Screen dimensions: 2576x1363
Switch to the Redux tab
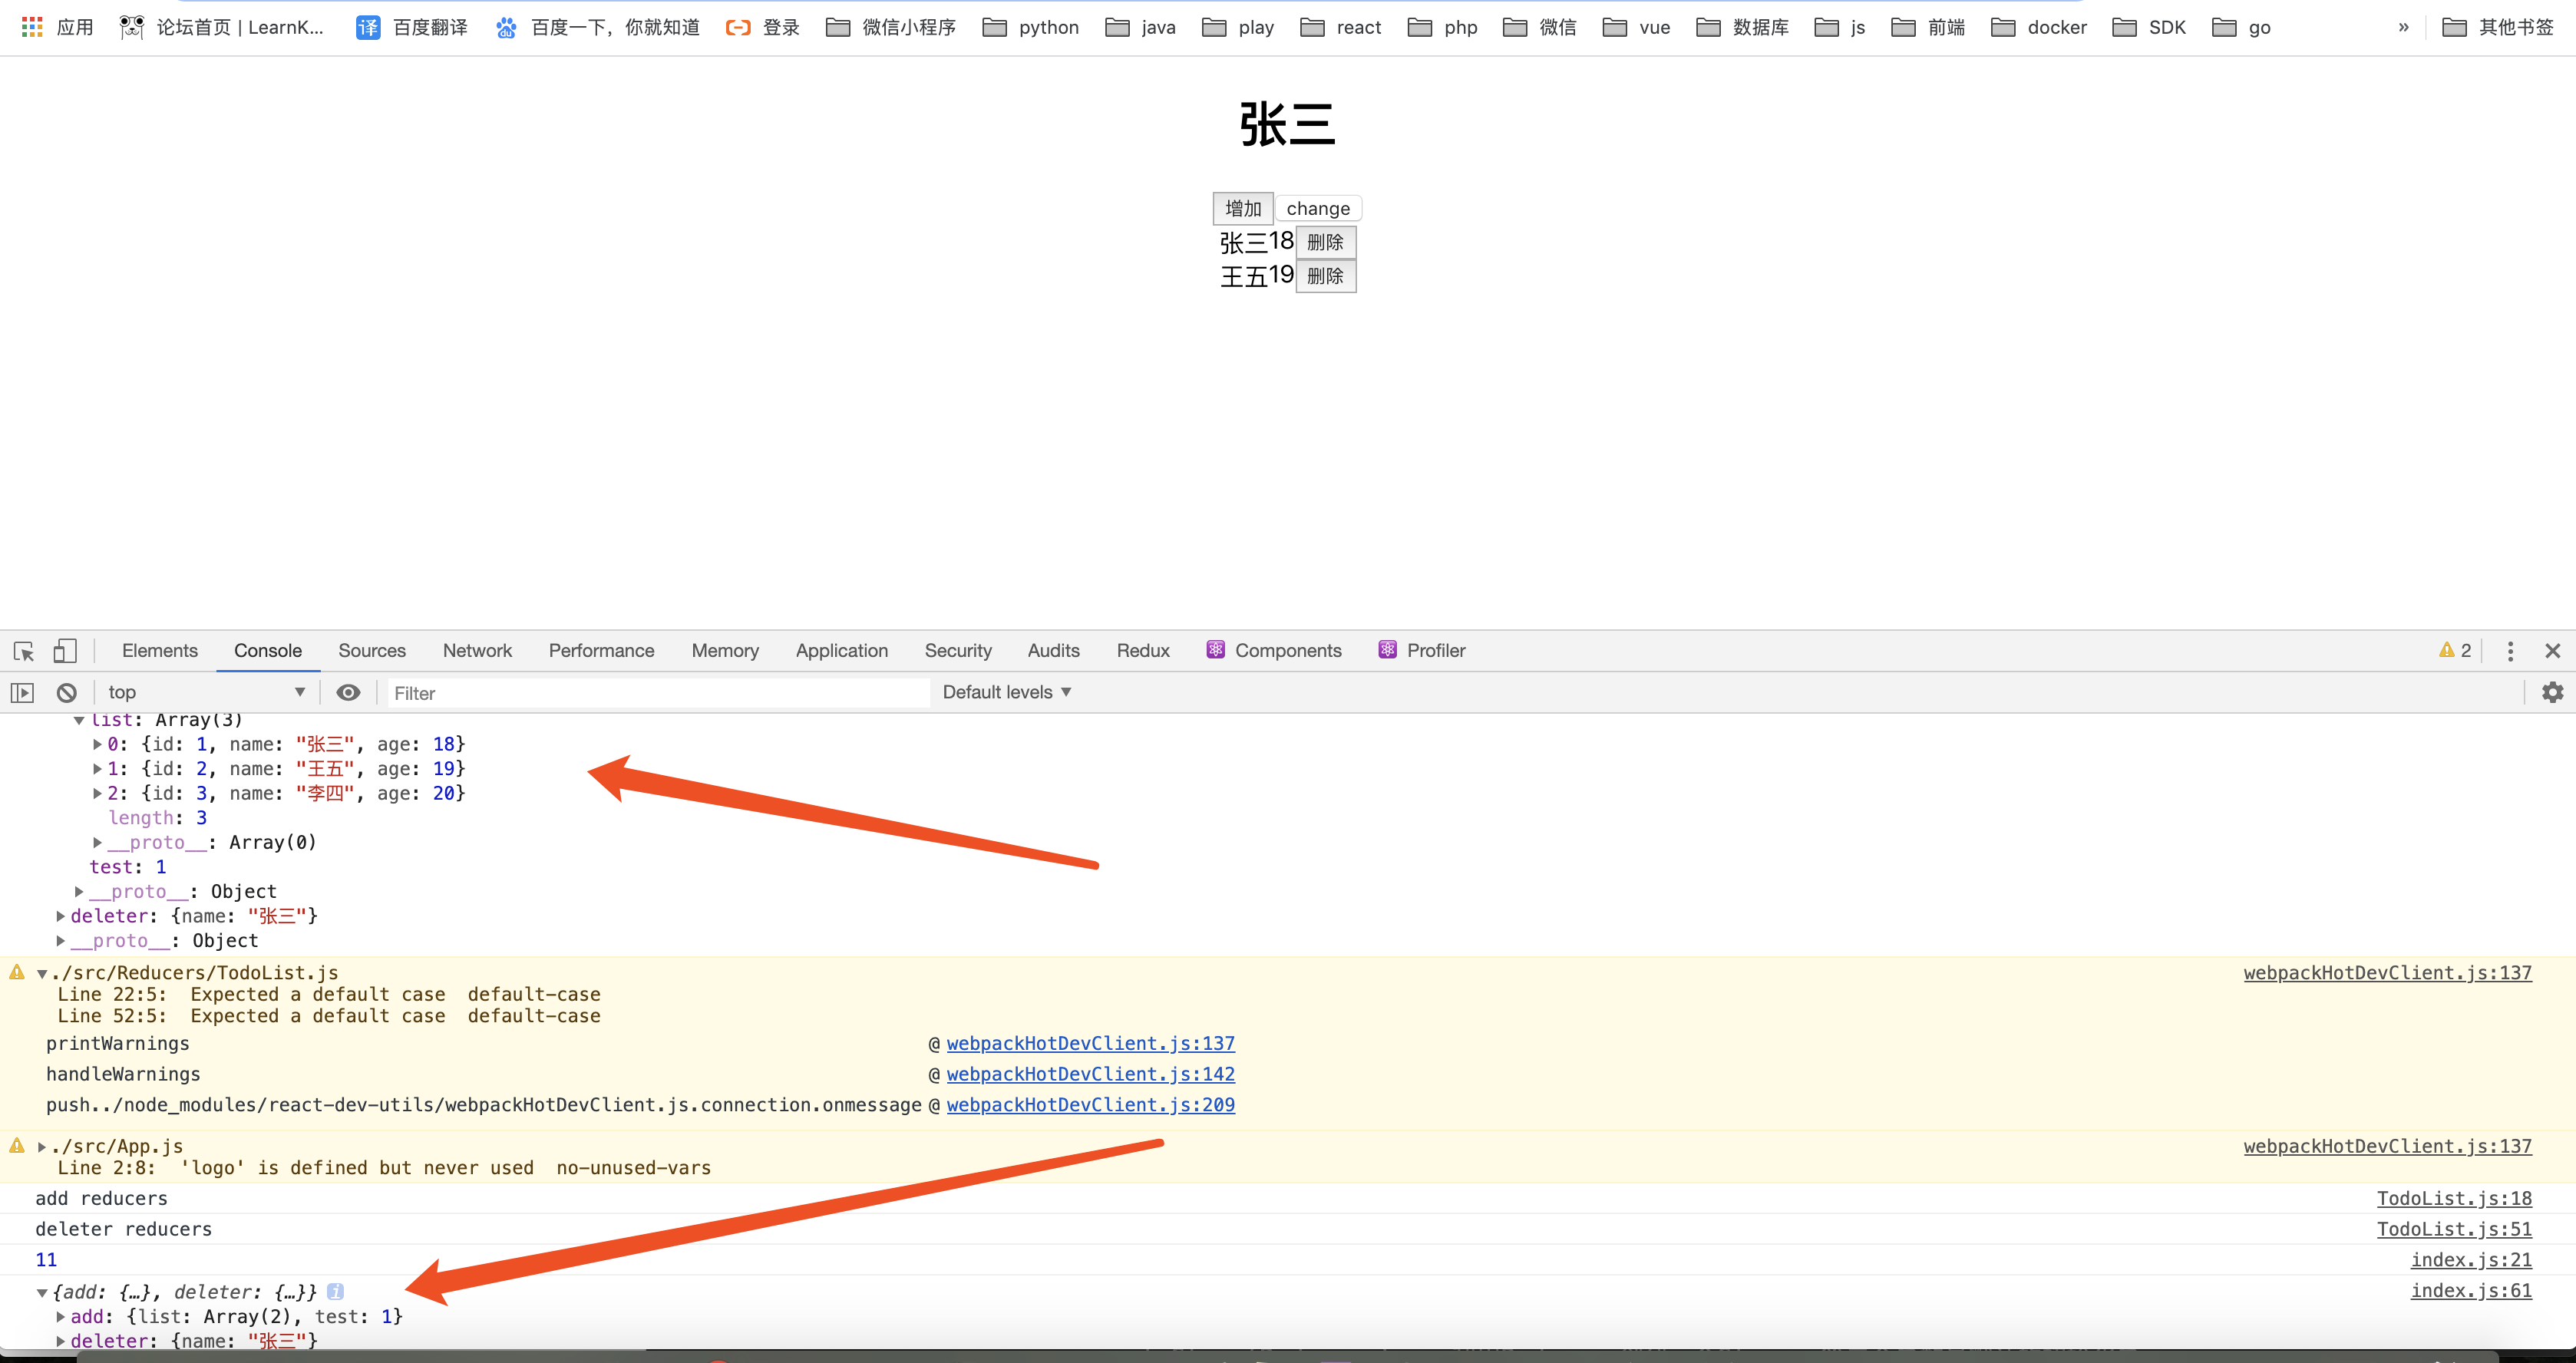[1142, 650]
